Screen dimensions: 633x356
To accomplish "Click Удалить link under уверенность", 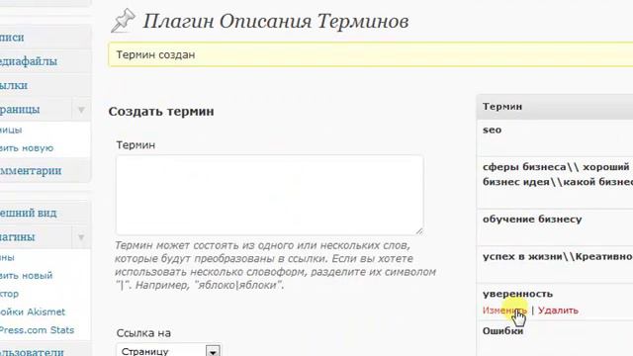I will [x=558, y=311].
